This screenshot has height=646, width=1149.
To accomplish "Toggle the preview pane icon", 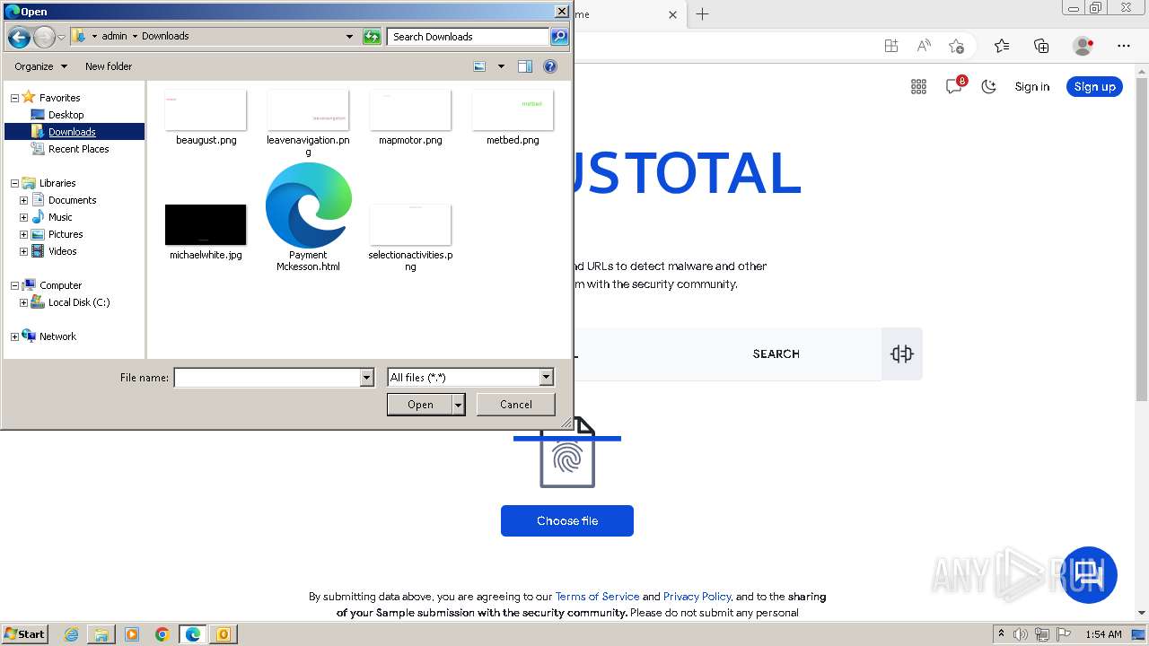I will [x=525, y=66].
